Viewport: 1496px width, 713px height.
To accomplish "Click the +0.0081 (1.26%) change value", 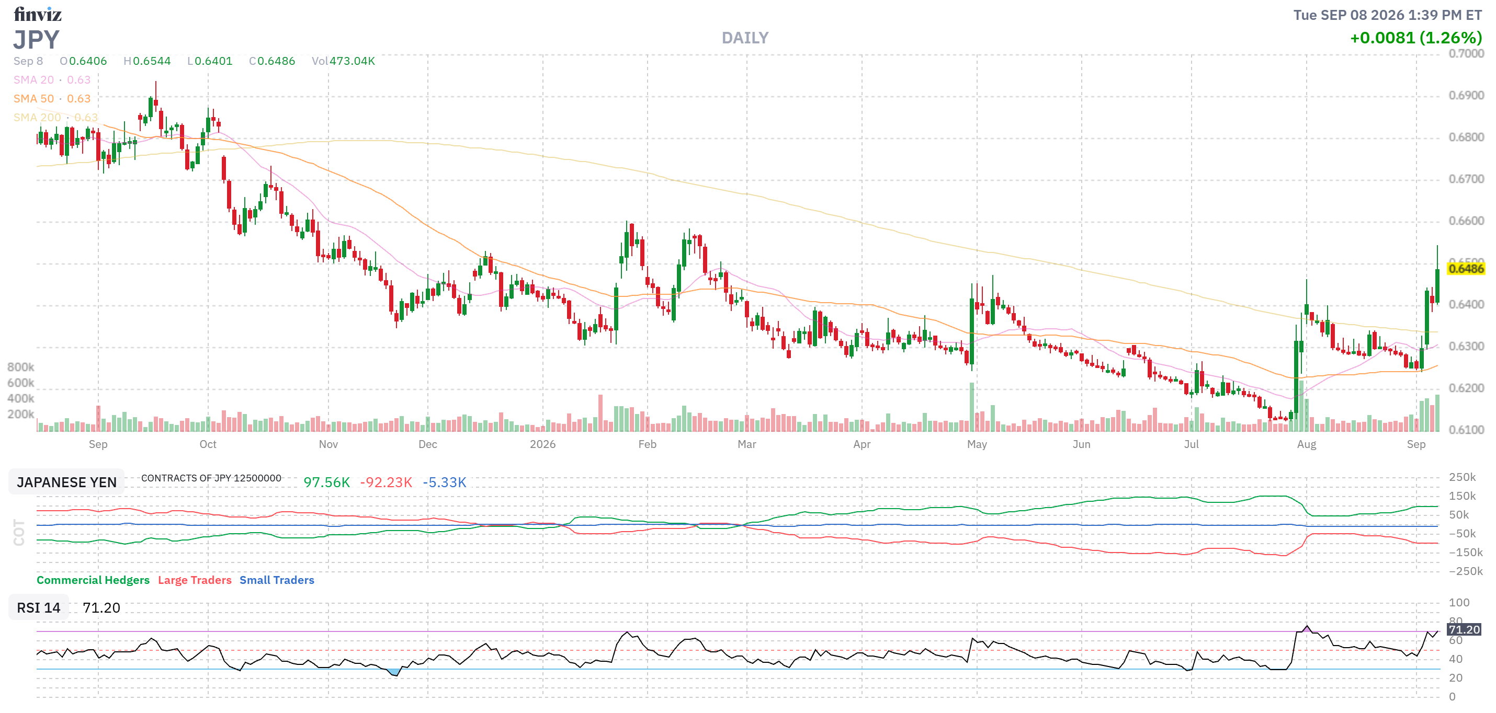I will (1416, 38).
